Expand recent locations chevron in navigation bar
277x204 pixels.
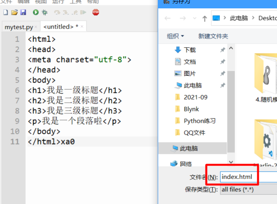[x=195, y=18]
